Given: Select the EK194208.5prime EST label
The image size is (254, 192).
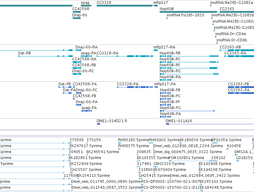Looking at the screenshot, I should click(215, 170).
